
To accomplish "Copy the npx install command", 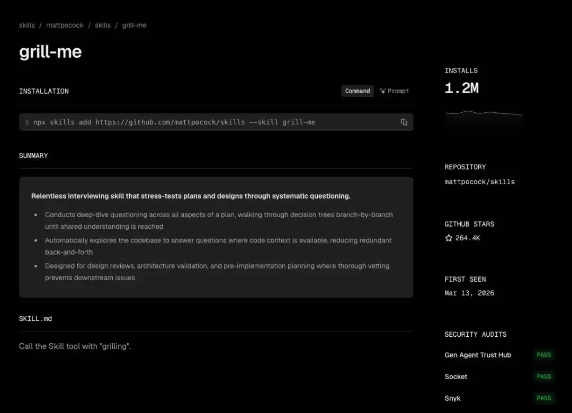I will click(404, 122).
